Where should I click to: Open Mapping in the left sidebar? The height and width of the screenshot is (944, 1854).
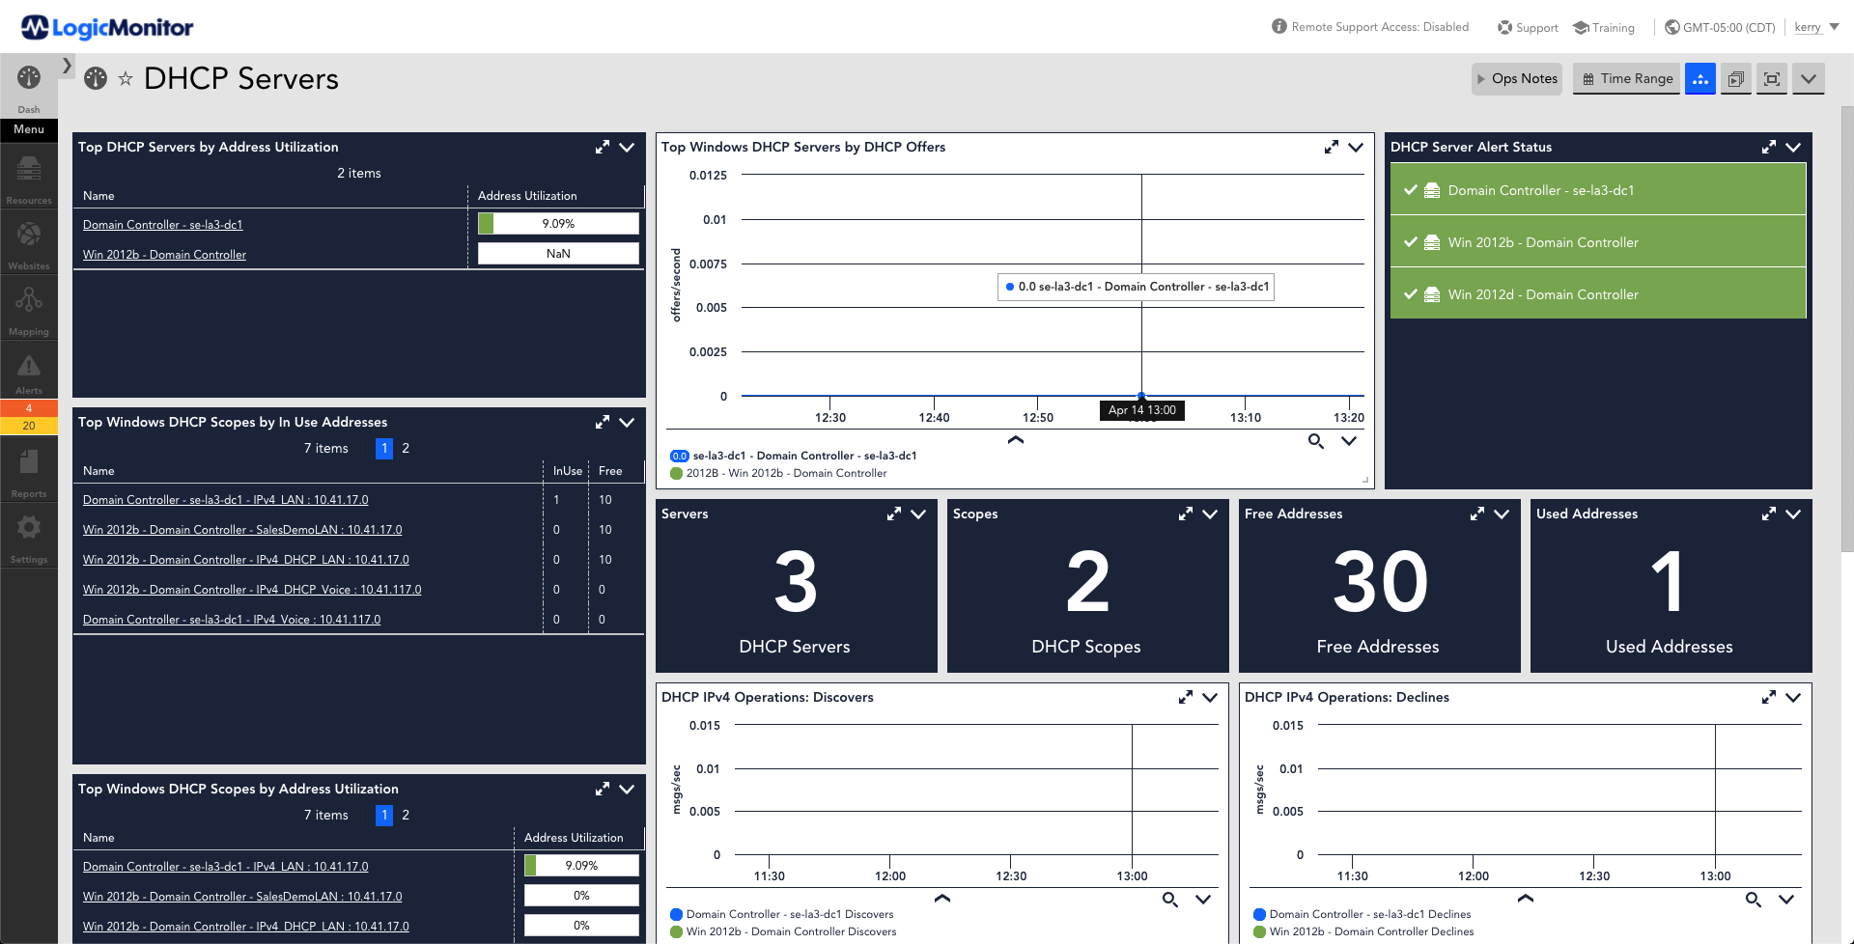(29, 309)
